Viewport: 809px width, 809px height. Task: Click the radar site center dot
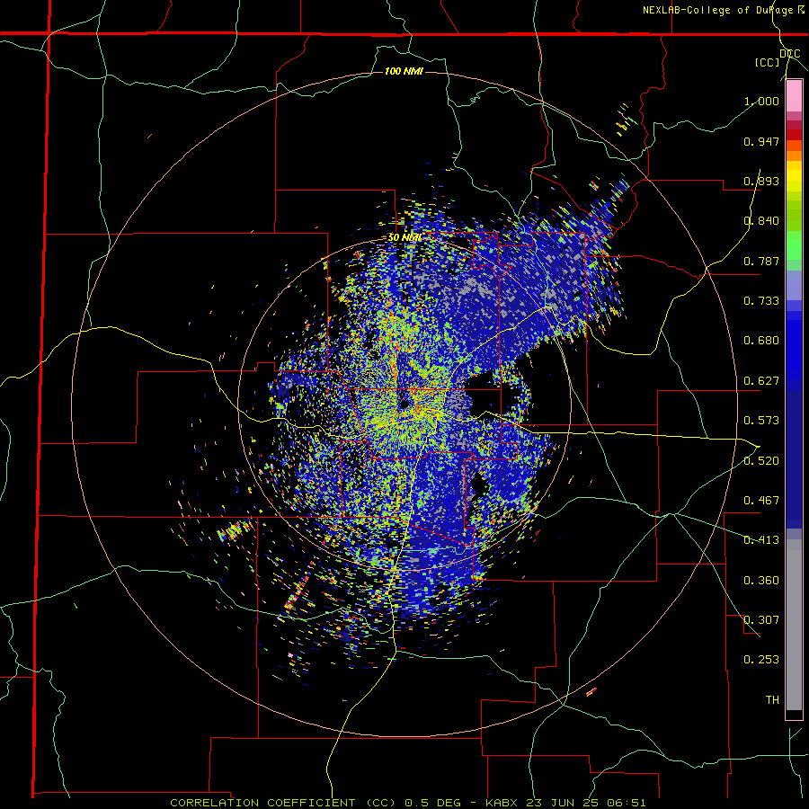click(404, 404)
